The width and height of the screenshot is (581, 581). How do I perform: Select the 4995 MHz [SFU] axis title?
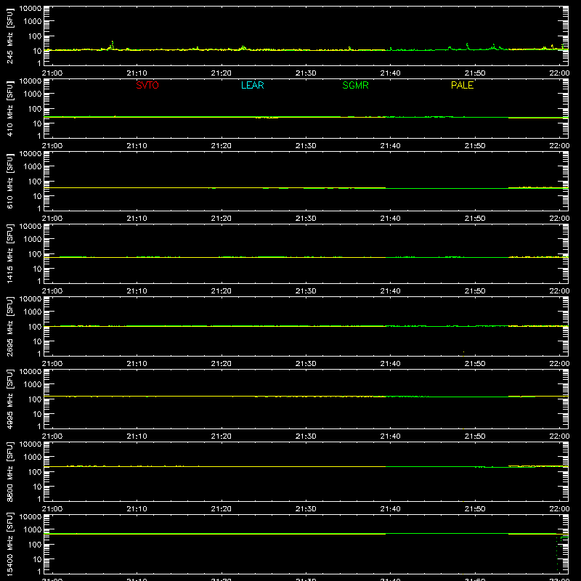click(9, 399)
